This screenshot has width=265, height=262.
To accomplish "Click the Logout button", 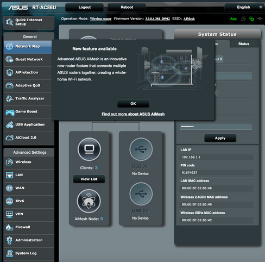I will click(x=84, y=7).
